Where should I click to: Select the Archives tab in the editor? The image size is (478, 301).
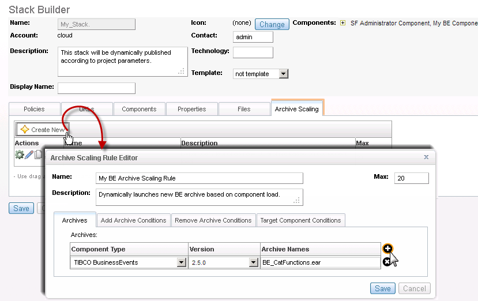75,220
